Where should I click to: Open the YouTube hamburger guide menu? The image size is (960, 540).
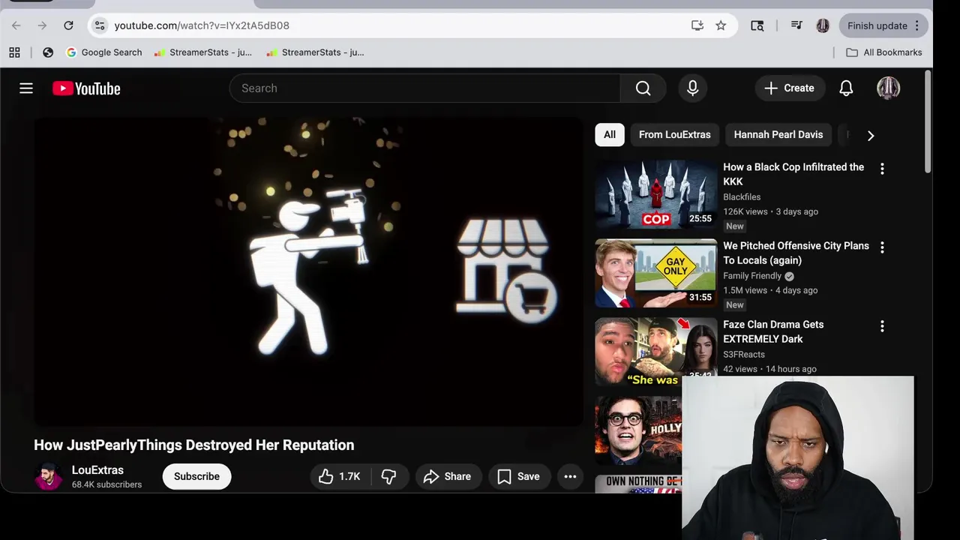pyautogui.click(x=26, y=88)
